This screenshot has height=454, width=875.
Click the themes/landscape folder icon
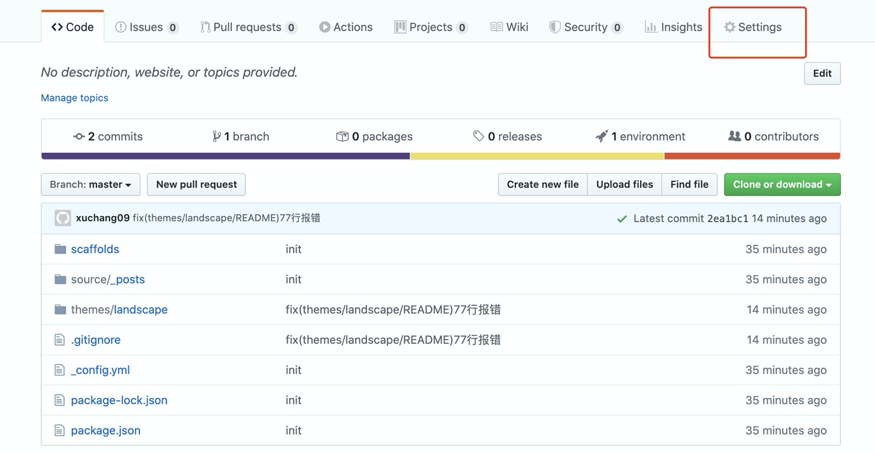coord(60,310)
